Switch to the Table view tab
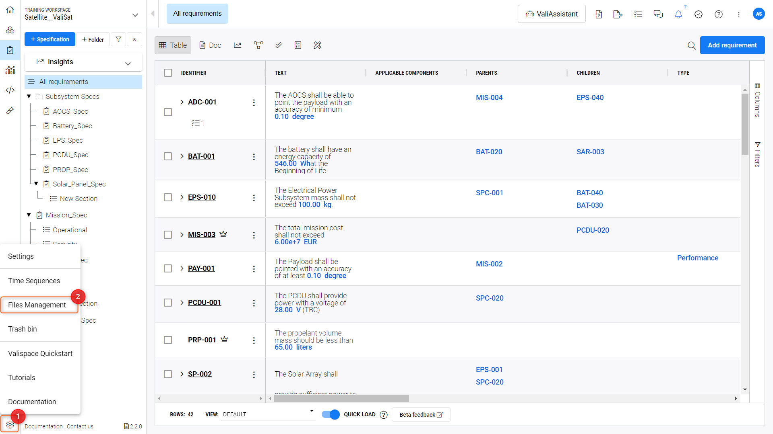This screenshot has height=434, width=773. pos(173,45)
